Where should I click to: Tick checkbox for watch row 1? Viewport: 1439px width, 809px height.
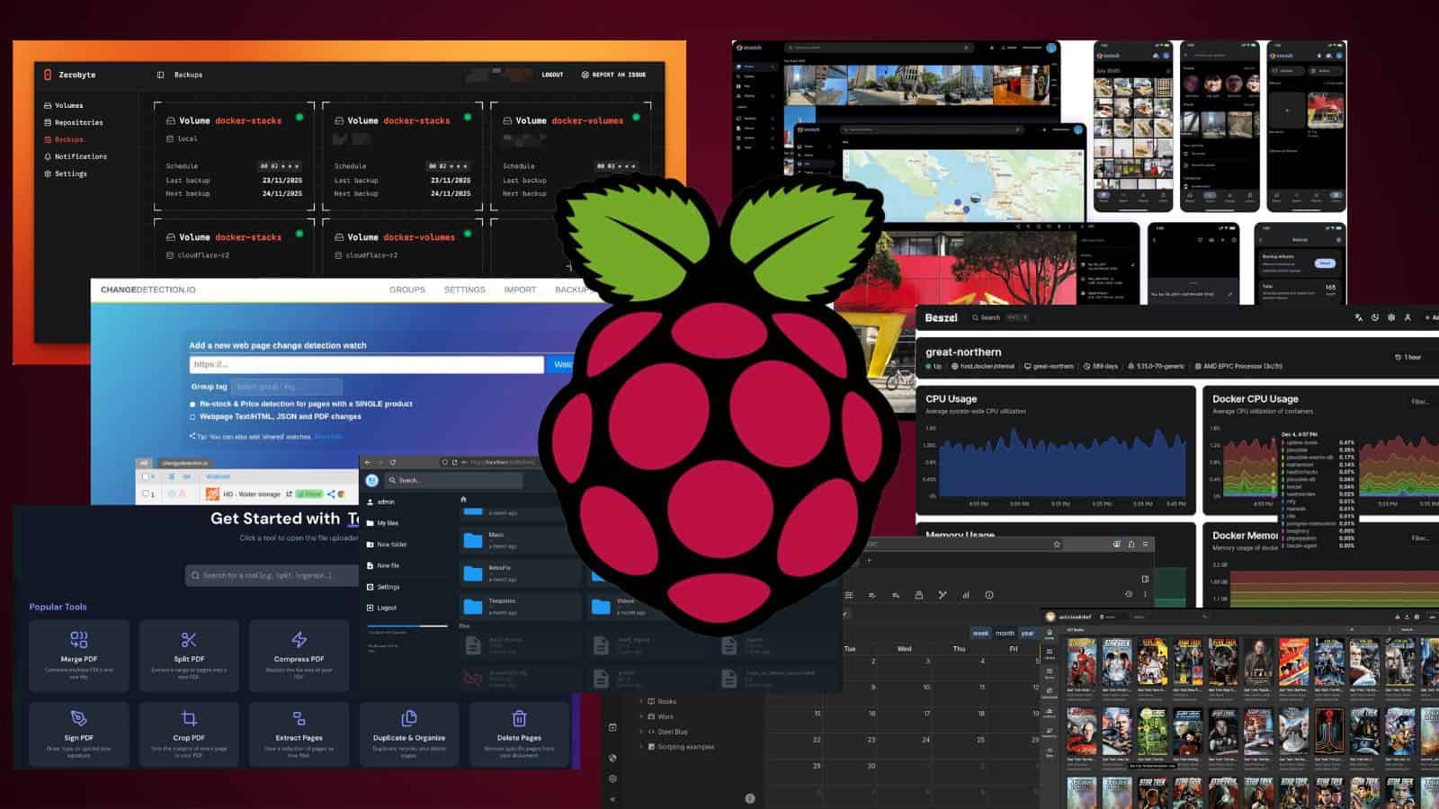(x=146, y=493)
